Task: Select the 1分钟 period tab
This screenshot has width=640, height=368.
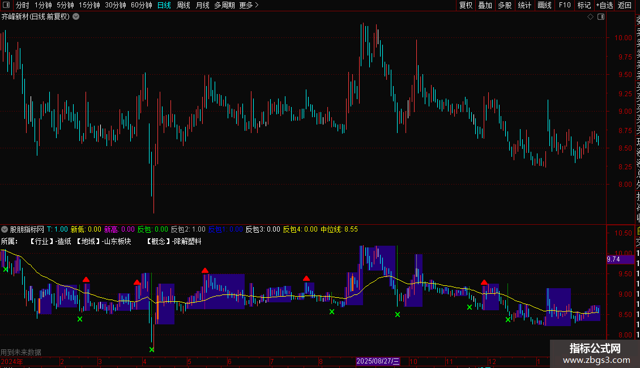Action: tap(43, 5)
